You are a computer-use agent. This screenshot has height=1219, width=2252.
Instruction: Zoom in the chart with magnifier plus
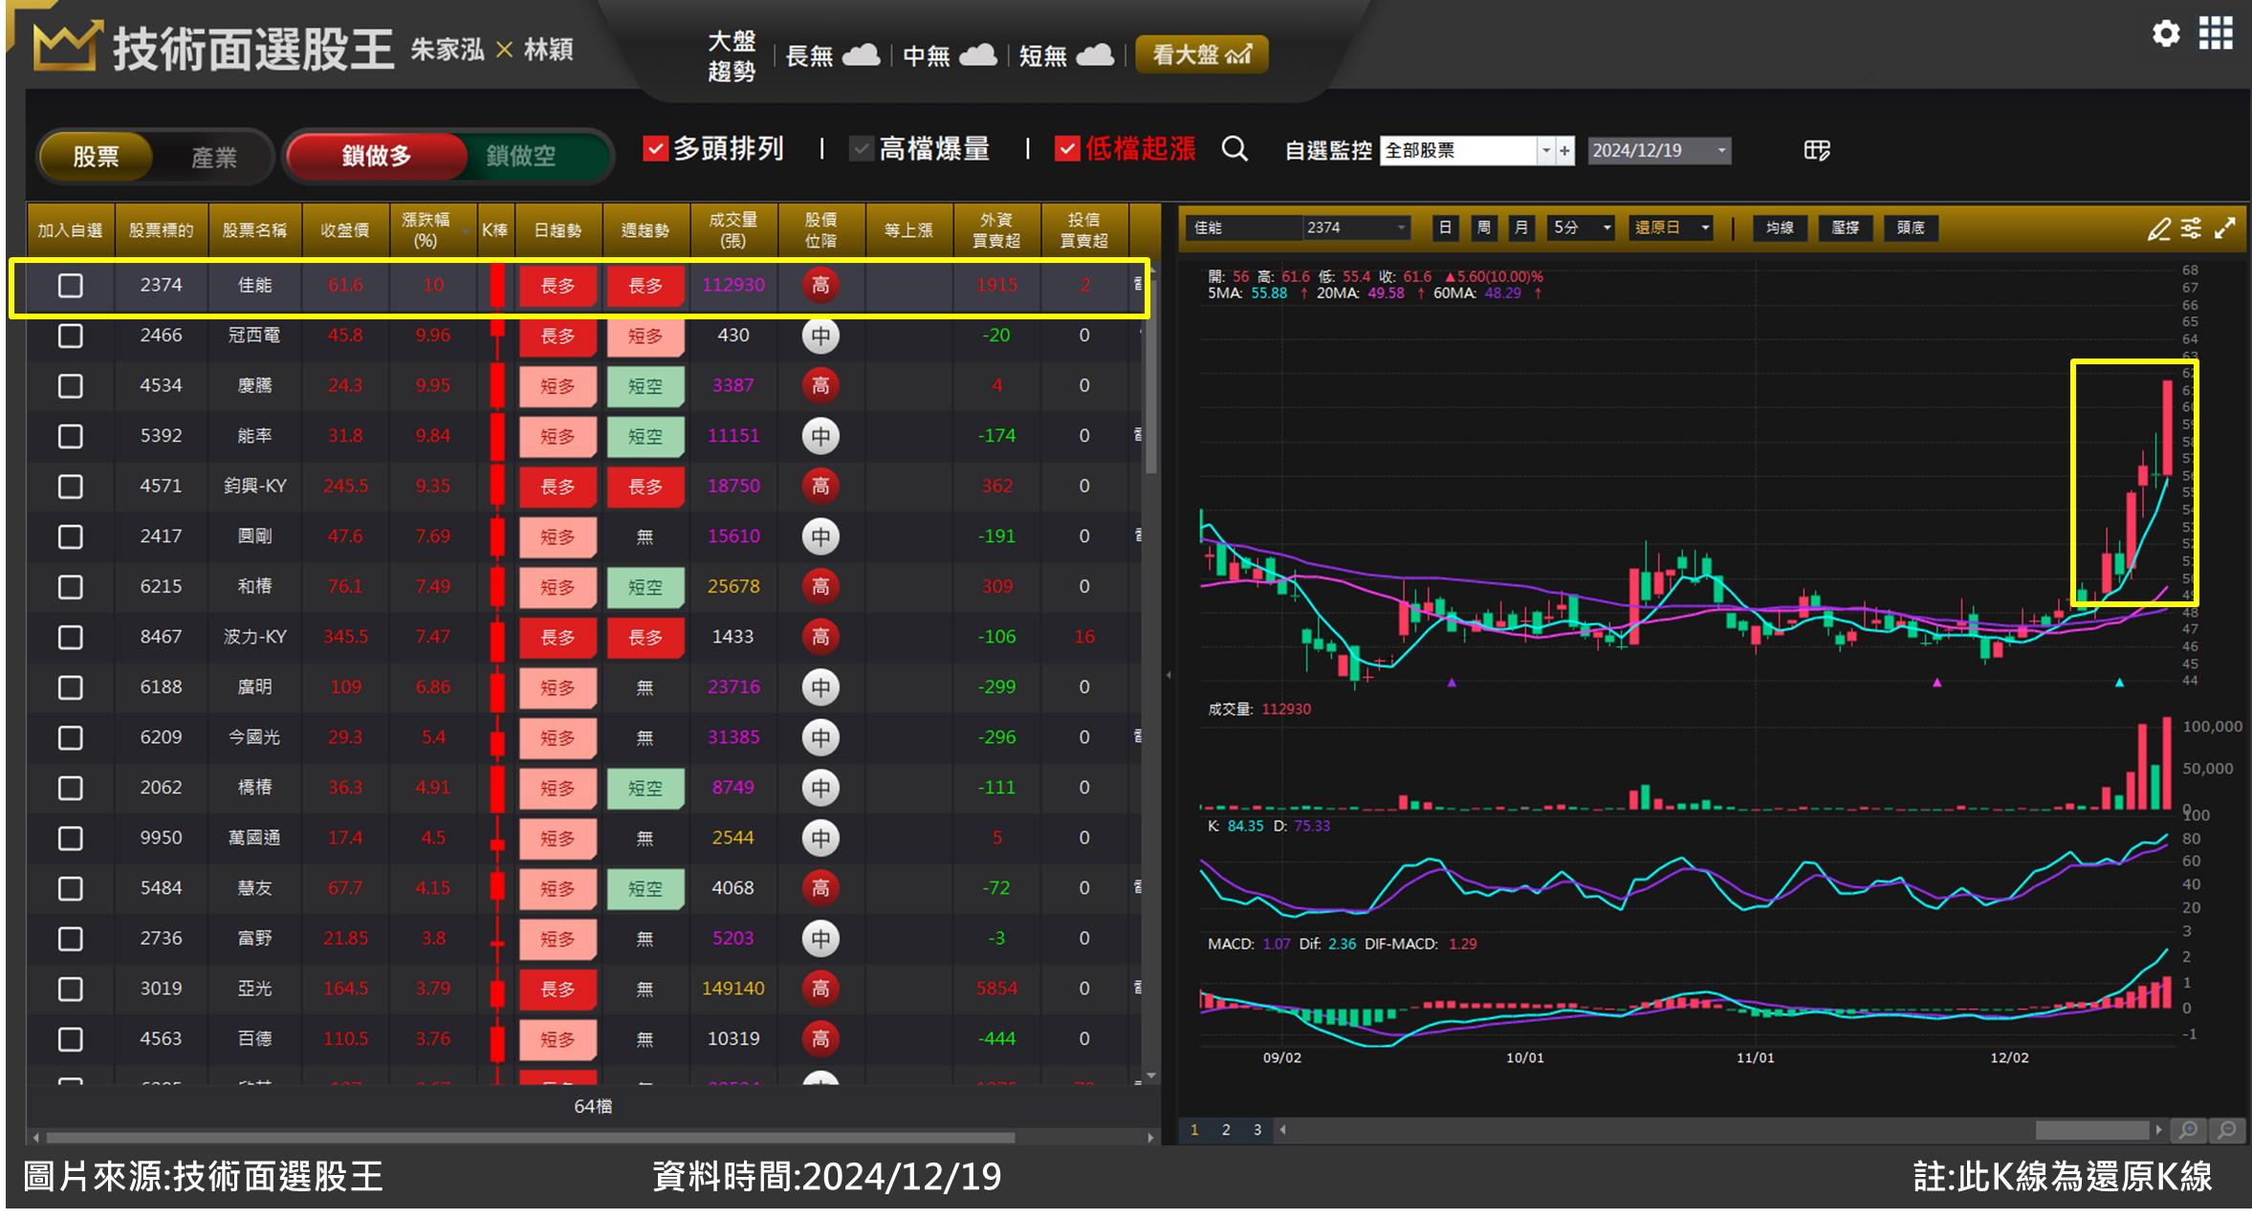2188,1130
